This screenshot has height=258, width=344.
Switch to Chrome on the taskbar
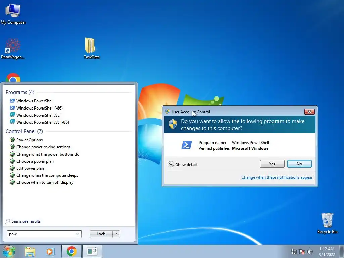[x=72, y=251]
